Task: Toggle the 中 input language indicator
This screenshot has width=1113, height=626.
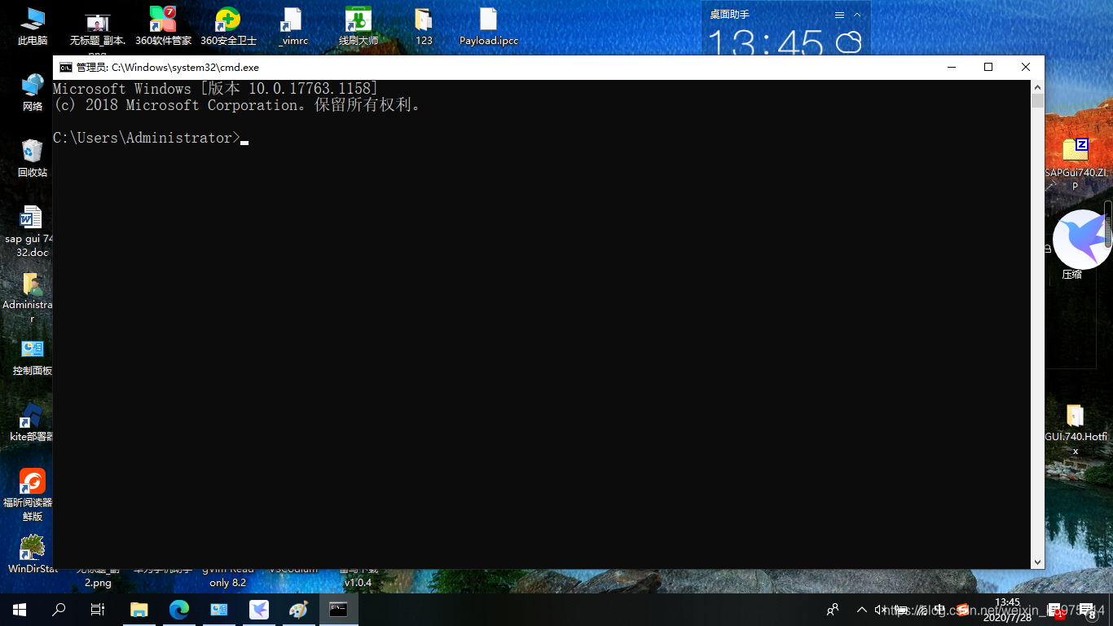Action: coord(939,610)
